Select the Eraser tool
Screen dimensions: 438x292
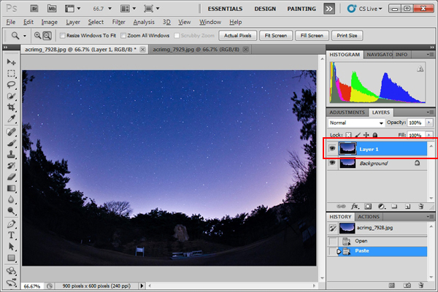click(x=11, y=177)
